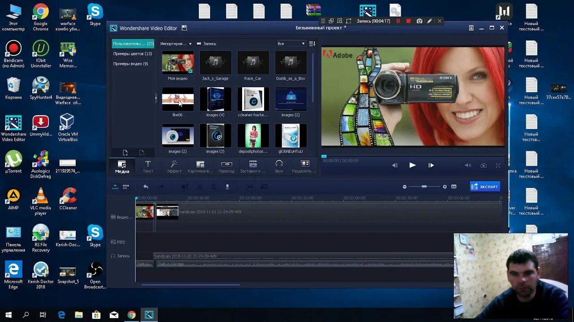Click the timeline zoom slider

coord(424,186)
